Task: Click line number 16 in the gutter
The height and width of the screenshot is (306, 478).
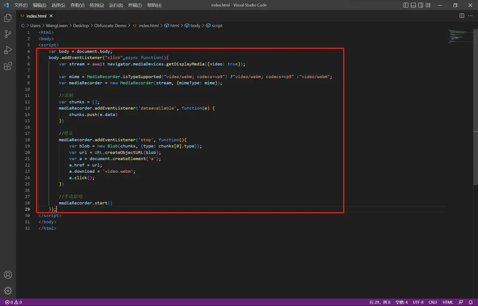Action: [27, 127]
